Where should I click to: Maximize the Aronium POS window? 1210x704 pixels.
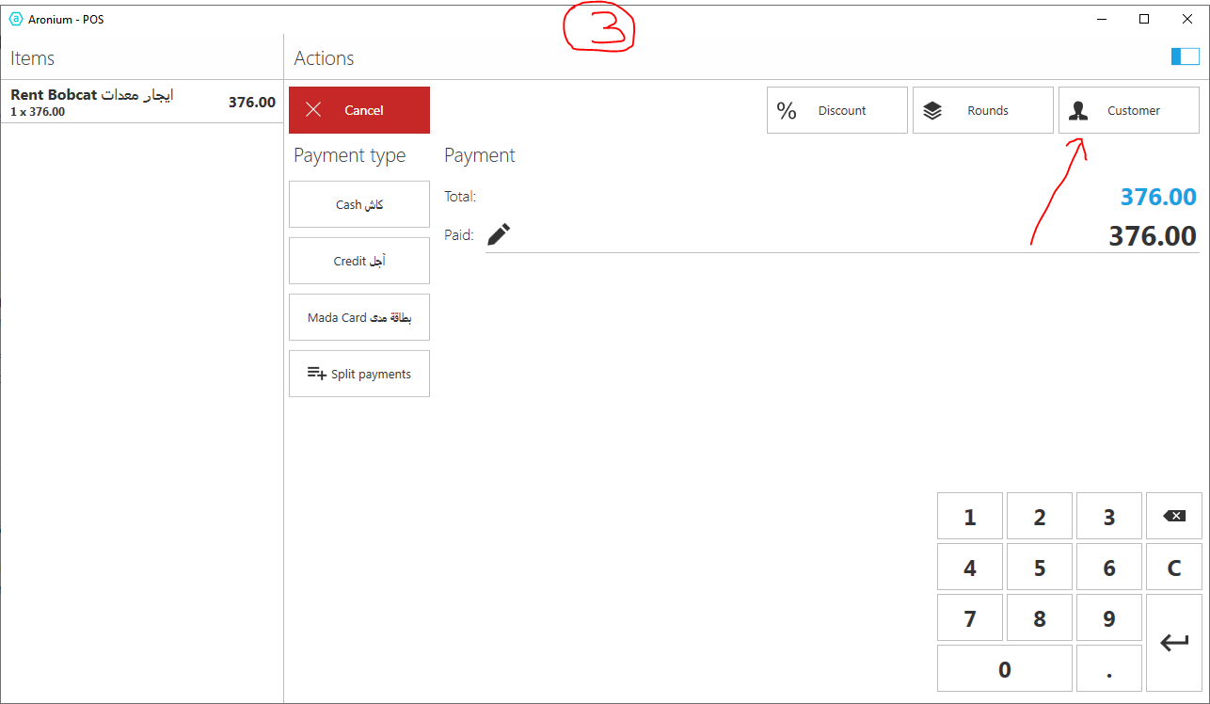click(x=1144, y=19)
